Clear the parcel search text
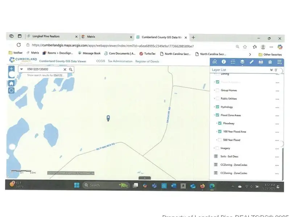The width and height of the screenshot is (290, 217). 65,69
